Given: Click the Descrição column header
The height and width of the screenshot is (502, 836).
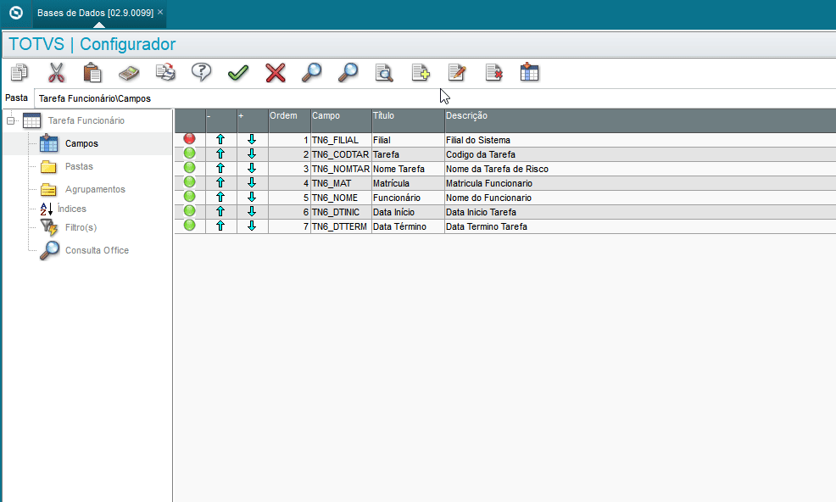Looking at the screenshot, I should pos(640,120).
